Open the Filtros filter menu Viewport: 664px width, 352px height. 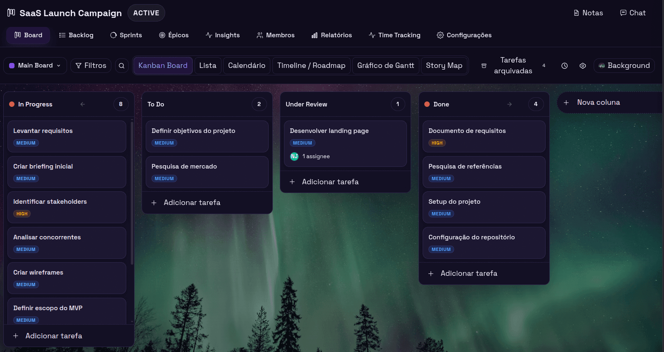(x=91, y=65)
